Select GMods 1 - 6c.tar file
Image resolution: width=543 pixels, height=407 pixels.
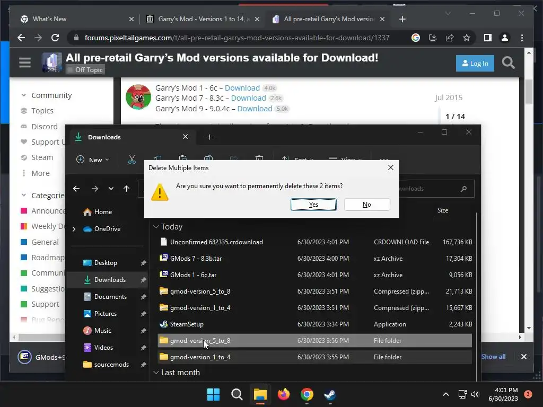click(314, 275)
